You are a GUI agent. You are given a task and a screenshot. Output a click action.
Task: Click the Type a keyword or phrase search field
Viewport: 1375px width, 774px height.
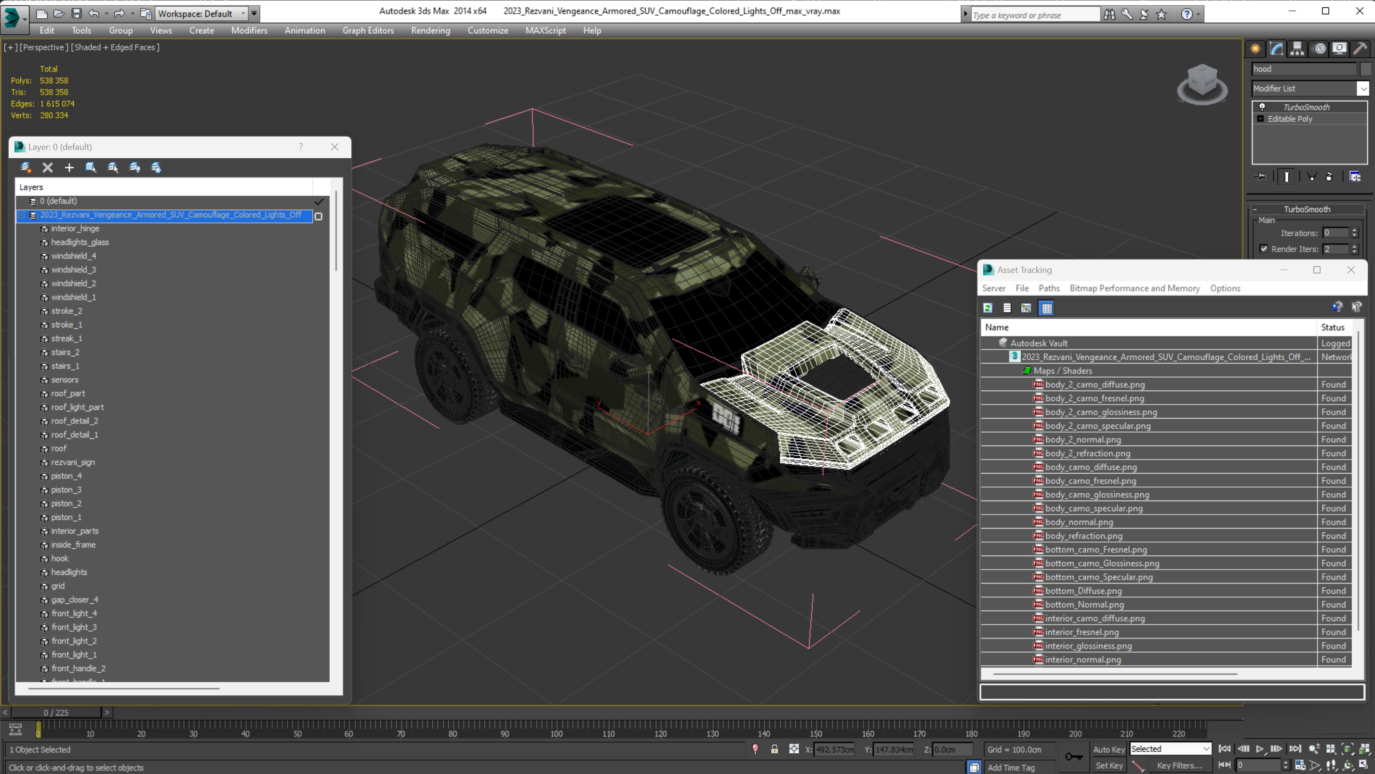1035,14
